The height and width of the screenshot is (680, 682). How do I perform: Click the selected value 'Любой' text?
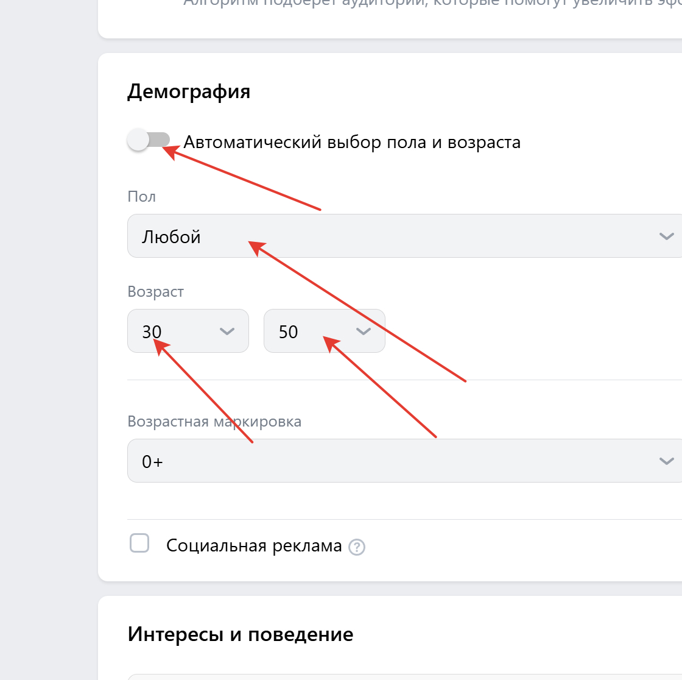point(171,236)
